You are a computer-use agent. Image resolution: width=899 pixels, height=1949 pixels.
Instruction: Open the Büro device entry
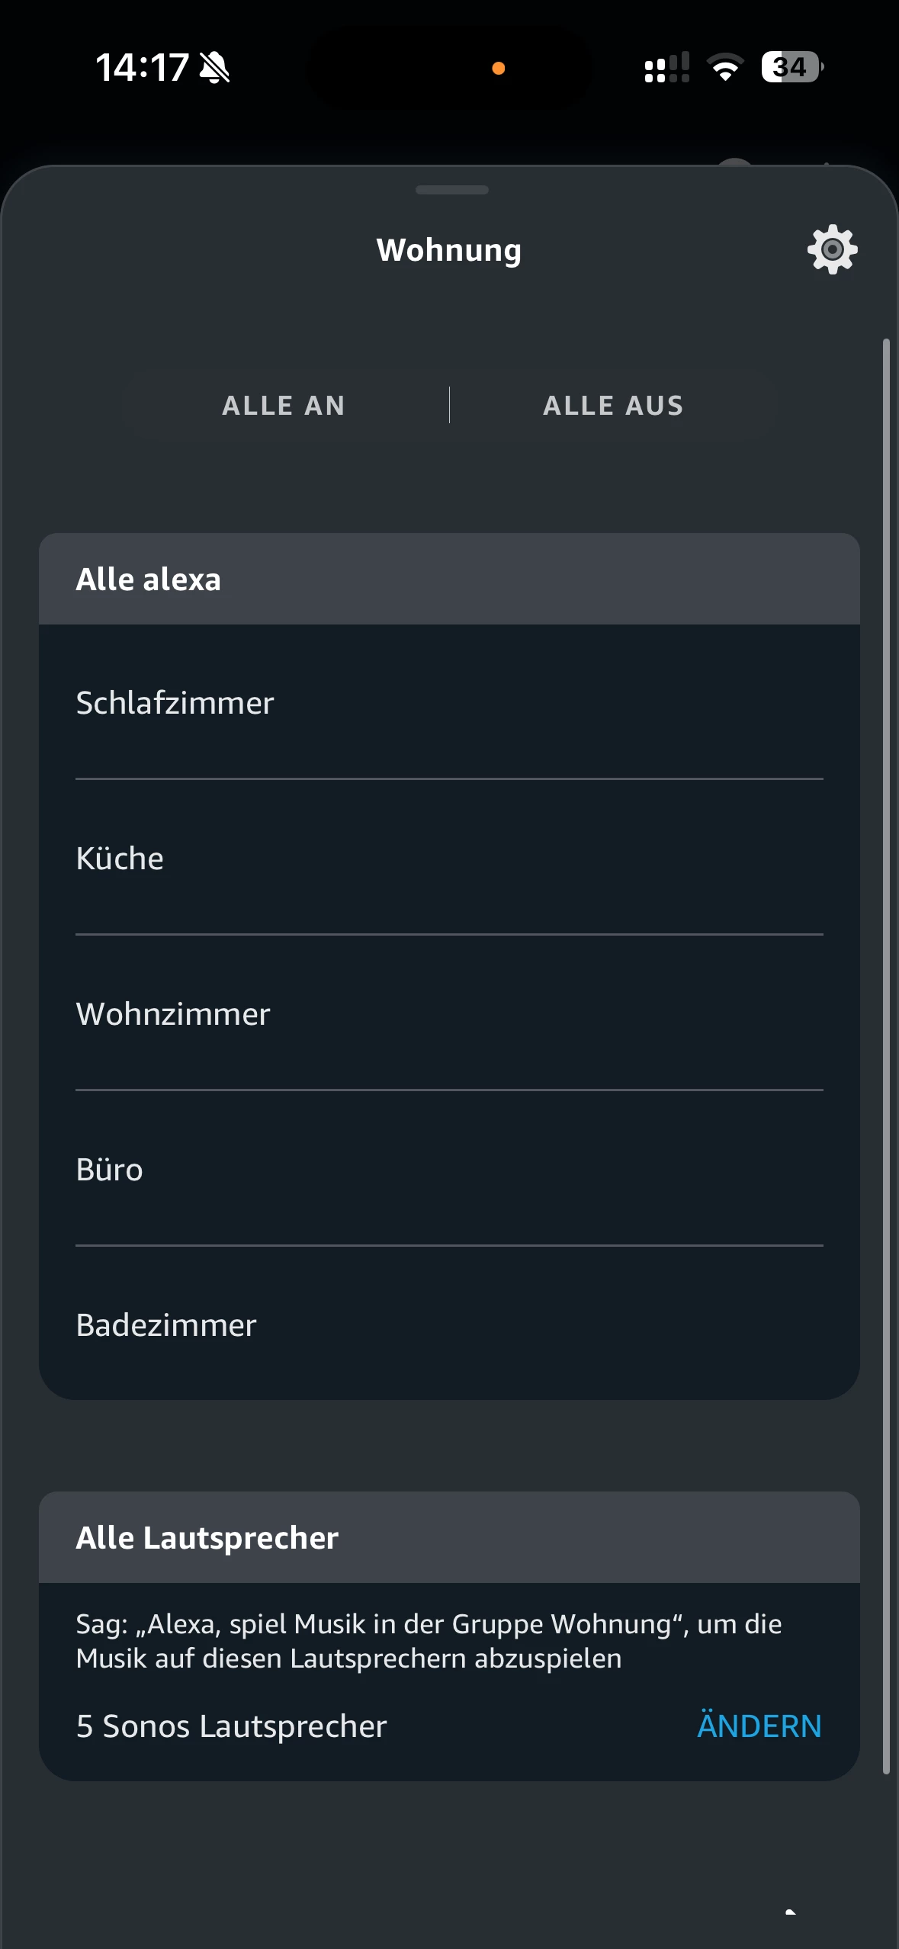tap(110, 1170)
